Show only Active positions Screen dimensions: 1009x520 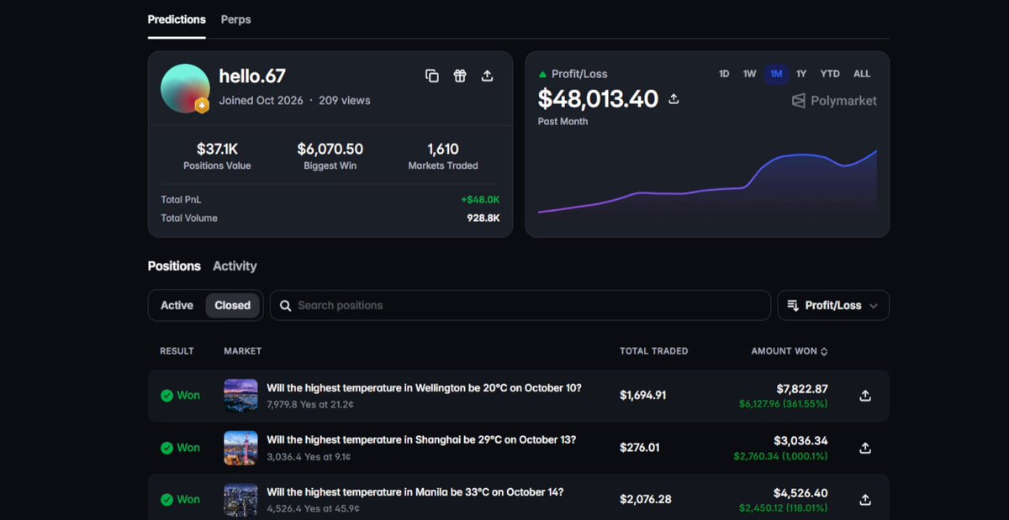point(177,306)
